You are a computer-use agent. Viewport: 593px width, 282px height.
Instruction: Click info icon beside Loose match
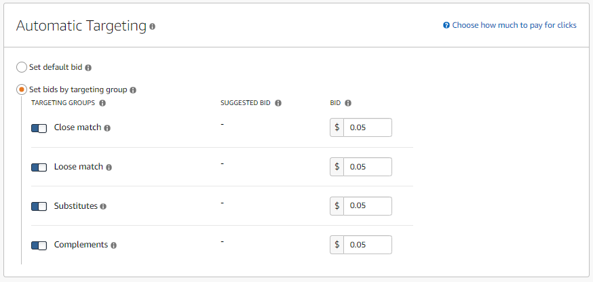pos(109,167)
